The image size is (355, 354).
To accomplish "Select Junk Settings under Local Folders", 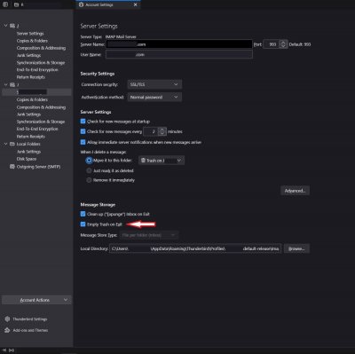I will (x=28, y=152).
